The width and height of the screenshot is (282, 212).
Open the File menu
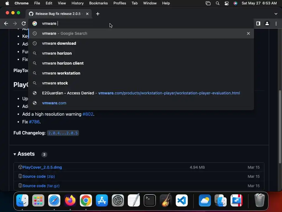click(x=37, y=3)
